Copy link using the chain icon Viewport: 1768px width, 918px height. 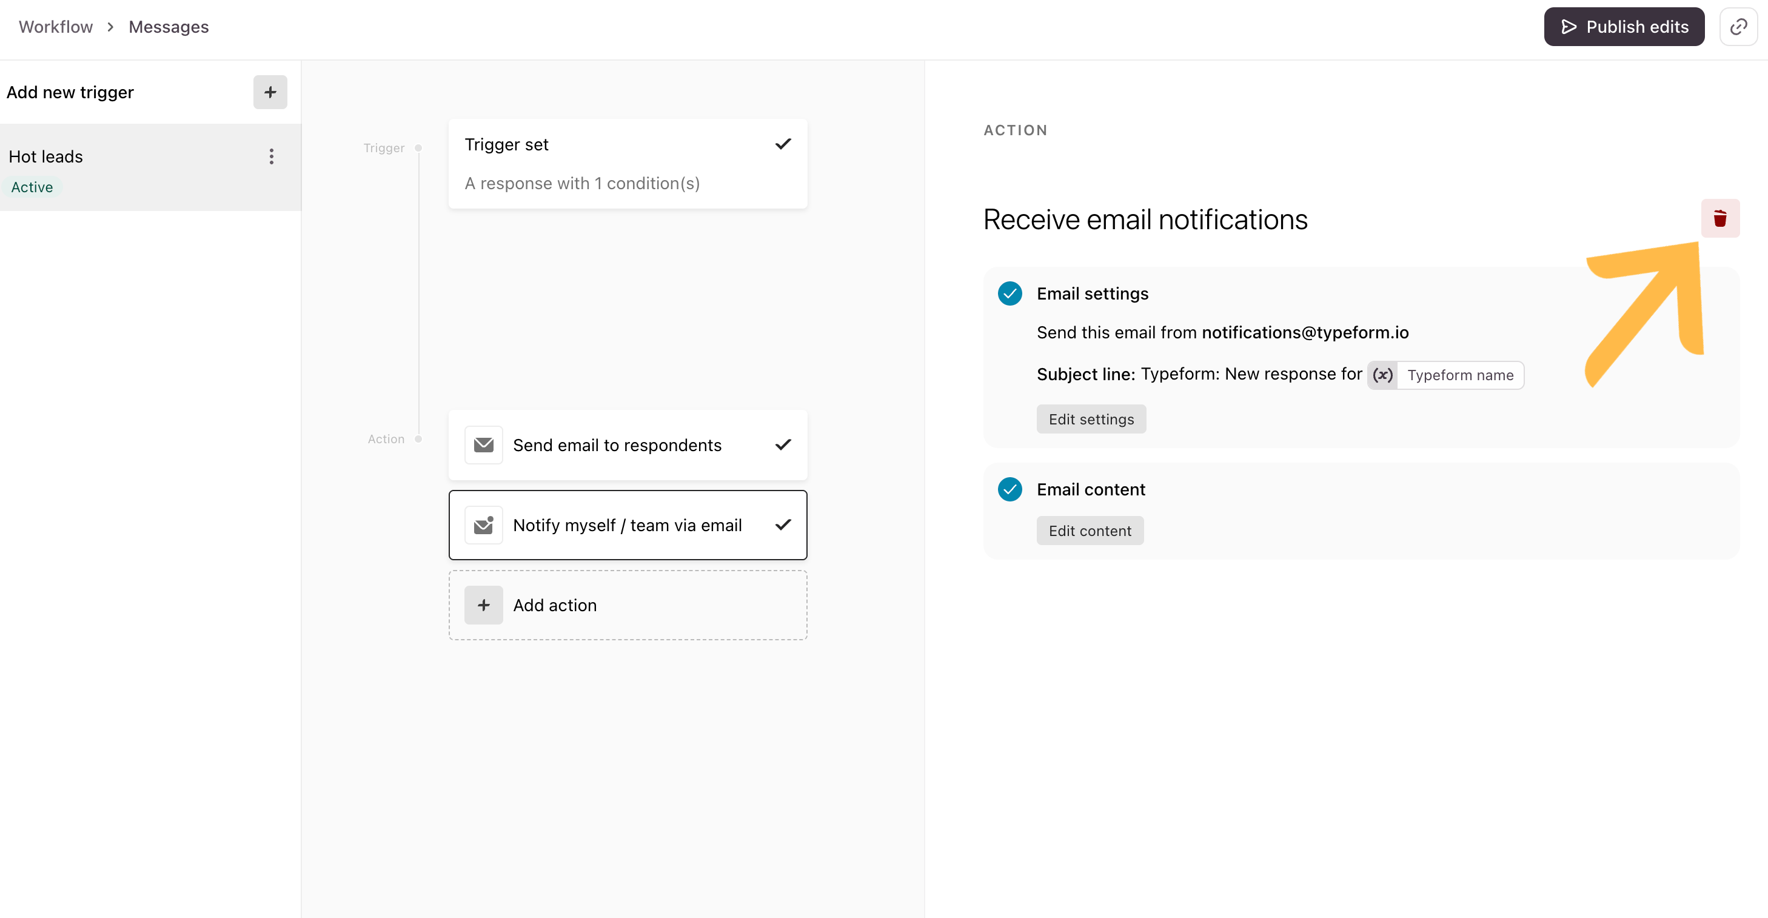click(x=1738, y=27)
